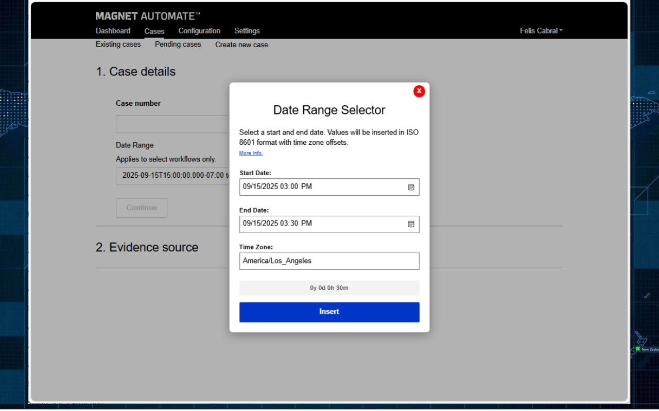Image resolution: width=659 pixels, height=411 pixels.
Task: Click the Date Range field on the page
Action: 172,176
